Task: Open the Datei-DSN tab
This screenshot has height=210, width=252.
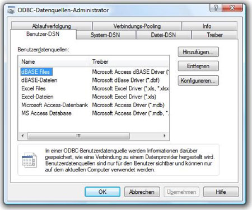Action: click(x=164, y=35)
